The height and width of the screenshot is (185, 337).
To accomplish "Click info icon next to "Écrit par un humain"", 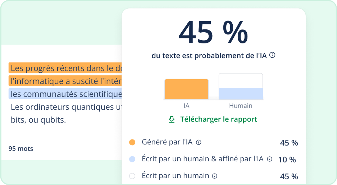I will click(215, 176).
